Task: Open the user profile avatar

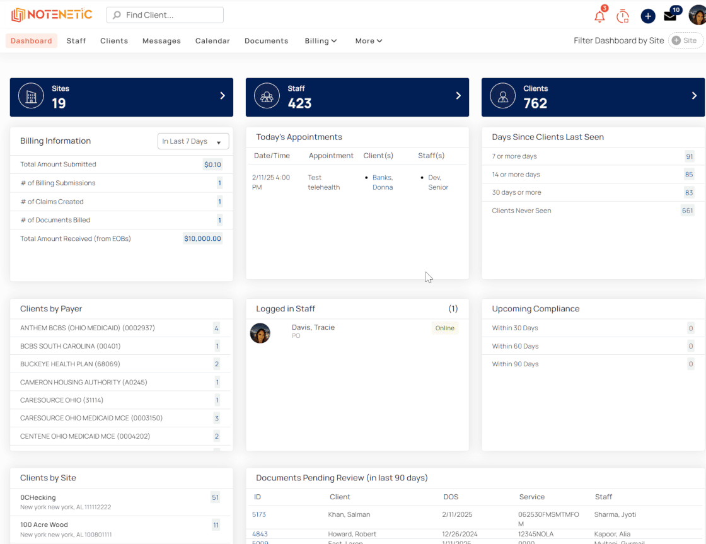Action: click(x=697, y=16)
